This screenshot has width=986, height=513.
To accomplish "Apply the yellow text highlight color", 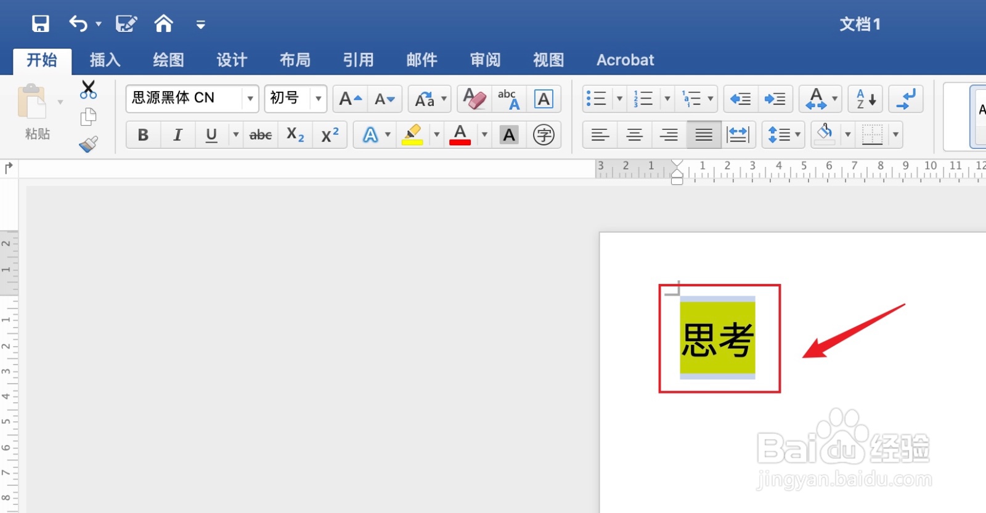I will [x=412, y=135].
